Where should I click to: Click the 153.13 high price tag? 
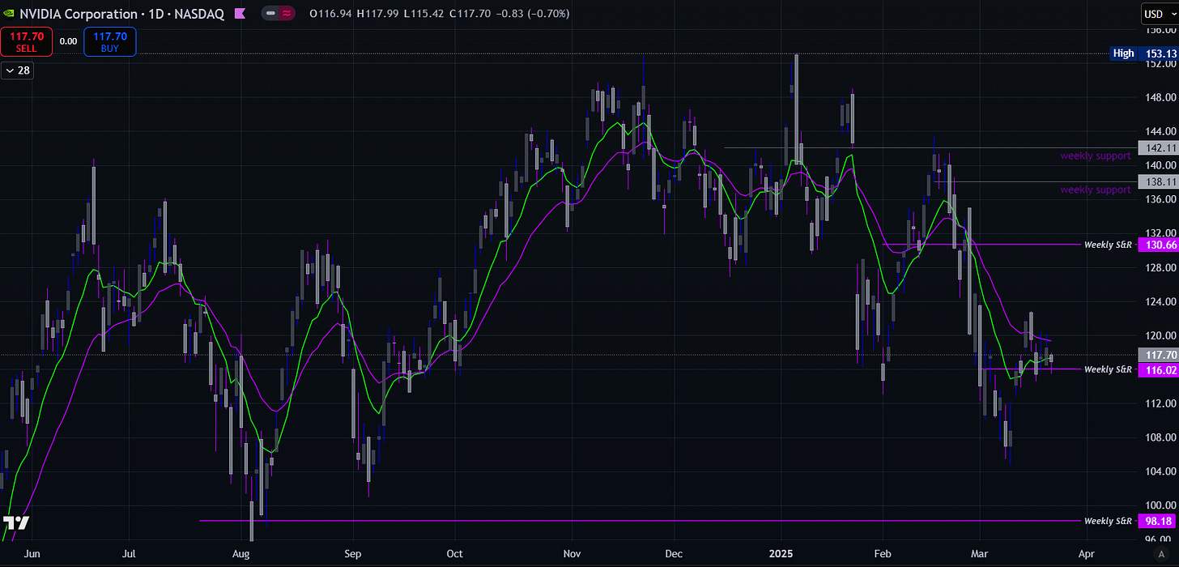tap(1158, 53)
